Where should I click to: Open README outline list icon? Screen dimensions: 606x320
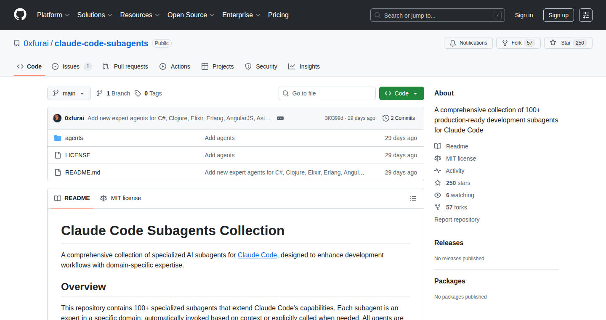[413, 198]
